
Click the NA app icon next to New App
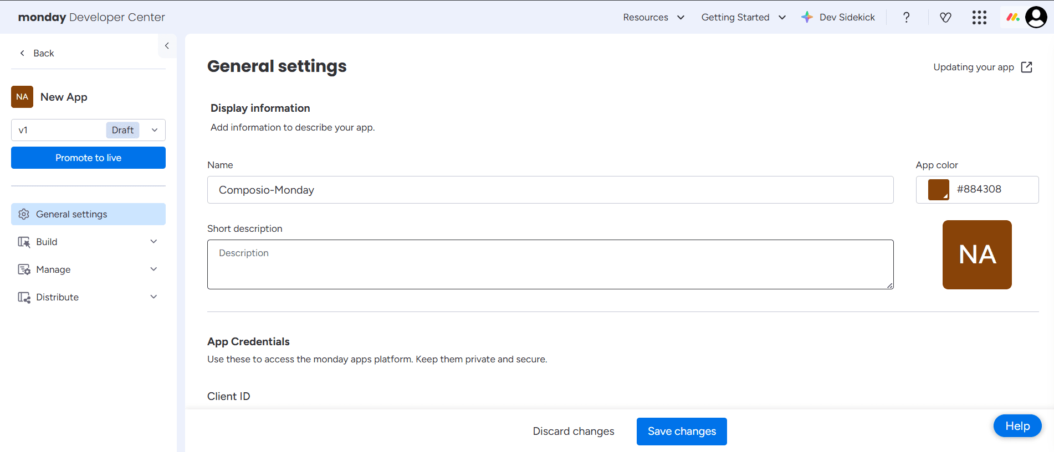pyautogui.click(x=22, y=97)
